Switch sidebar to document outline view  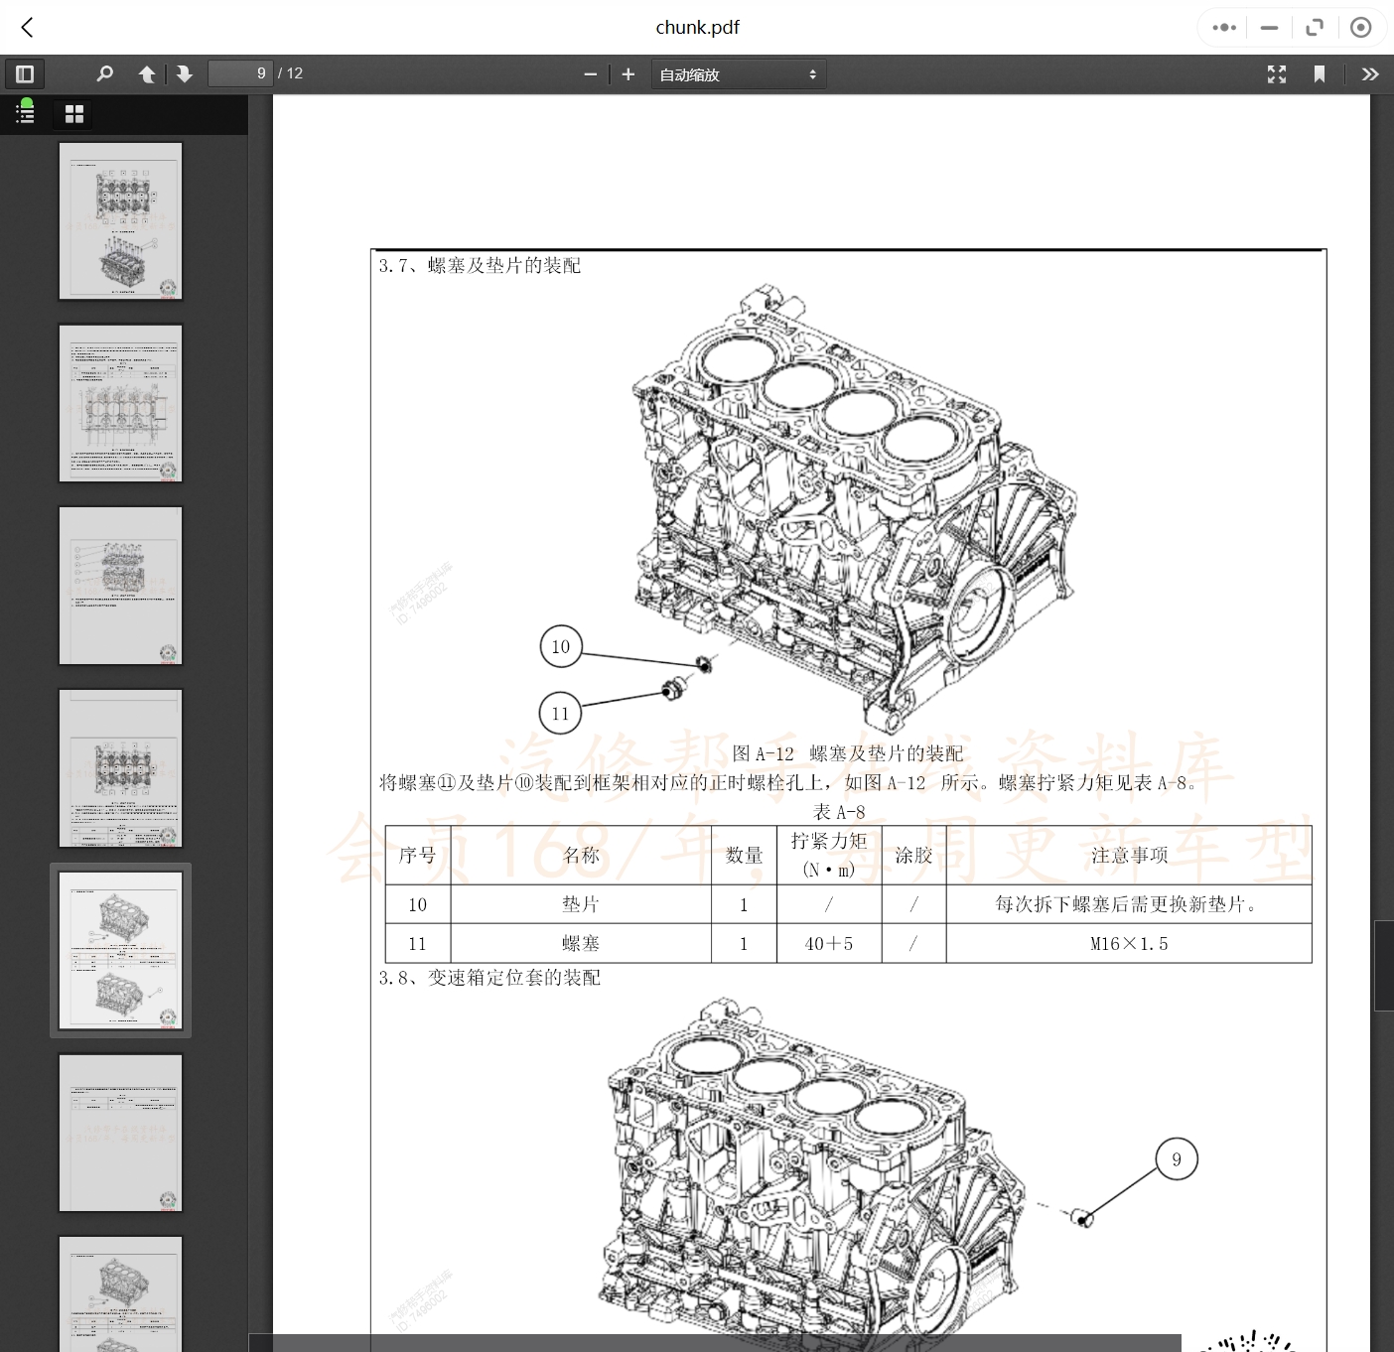tap(25, 113)
